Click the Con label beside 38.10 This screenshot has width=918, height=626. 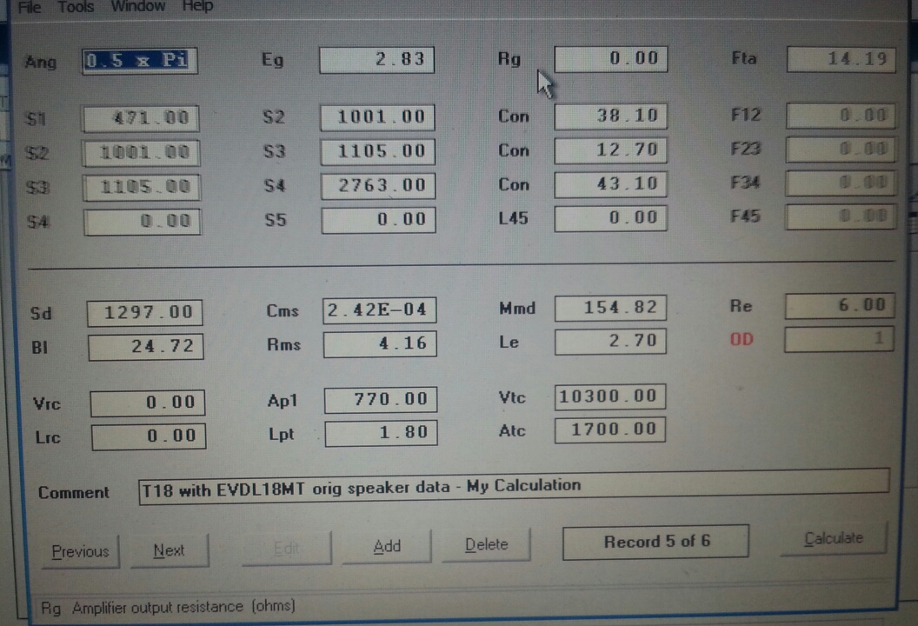pyautogui.click(x=514, y=117)
